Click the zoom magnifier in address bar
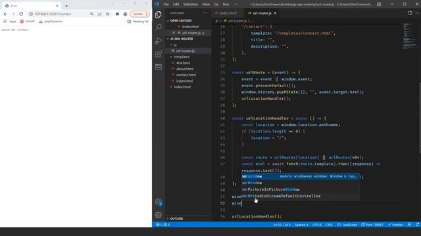Image resolution: width=421 pixels, height=236 pixels. pyautogui.click(x=92, y=14)
